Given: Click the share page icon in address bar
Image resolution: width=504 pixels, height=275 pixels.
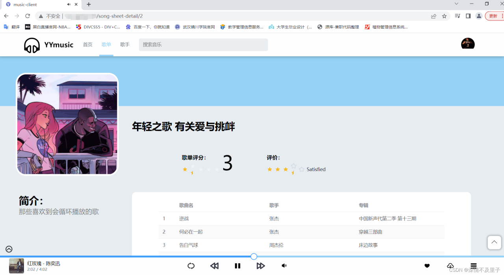Looking at the screenshot, I should click(x=434, y=16).
